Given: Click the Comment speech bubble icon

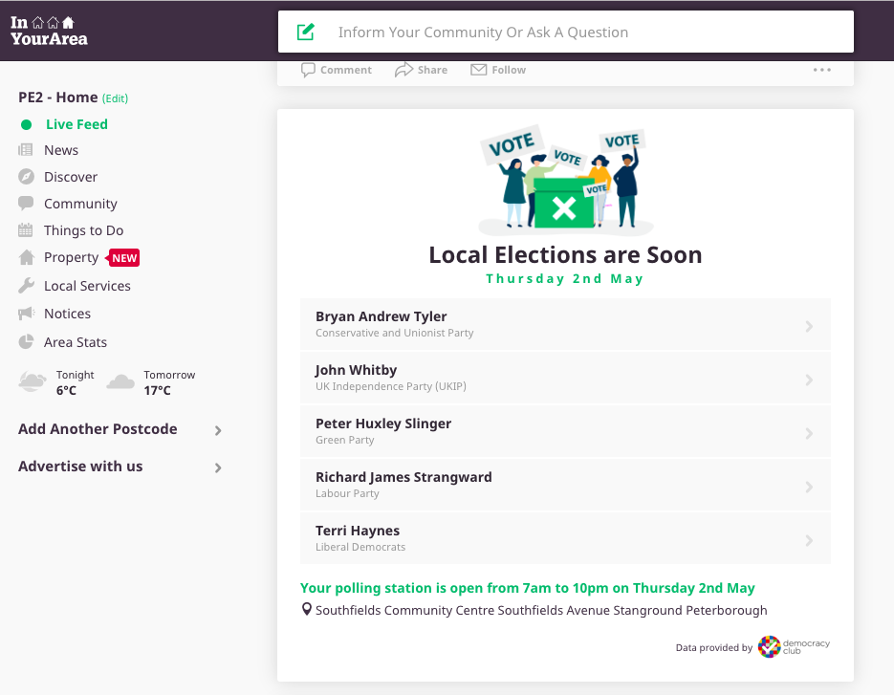Looking at the screenshot, I should point(308,70).
